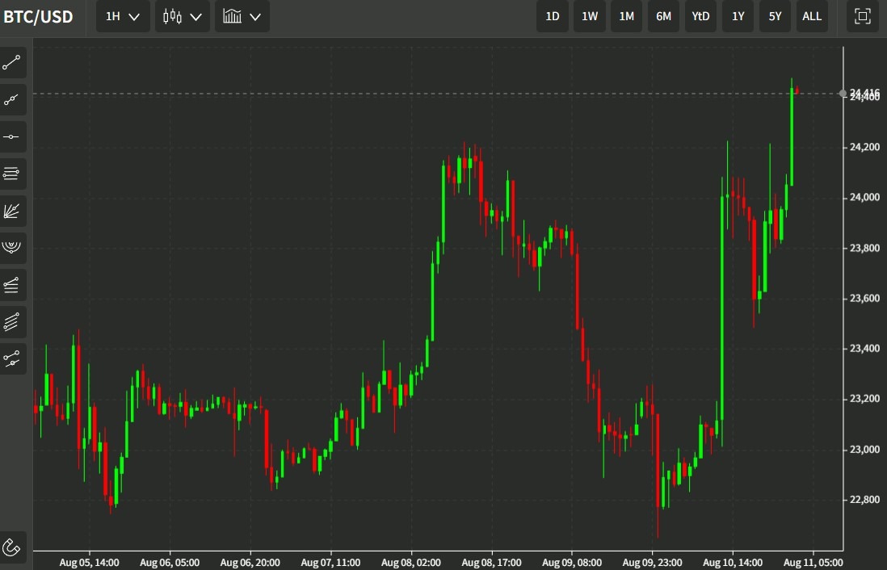Image resolution: width=887 pixels, height=570 pixels.
Task: Open the 1H interval dropdown
Action: (123, 16)
